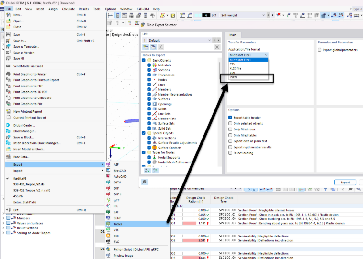
Task: Choose CSV in the format list
Action: [x=248, y=64]
